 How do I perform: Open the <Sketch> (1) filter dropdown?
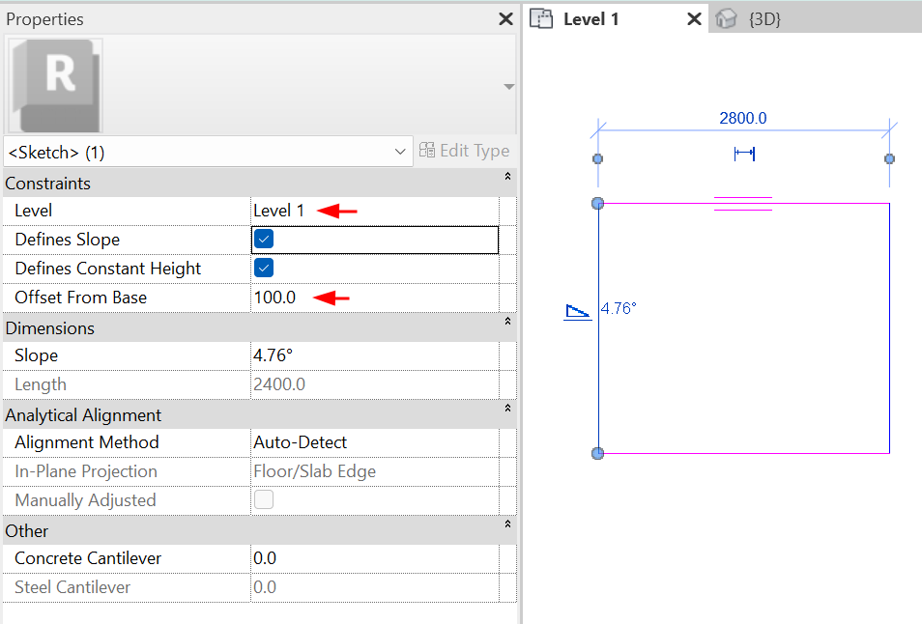click(208, 153)
